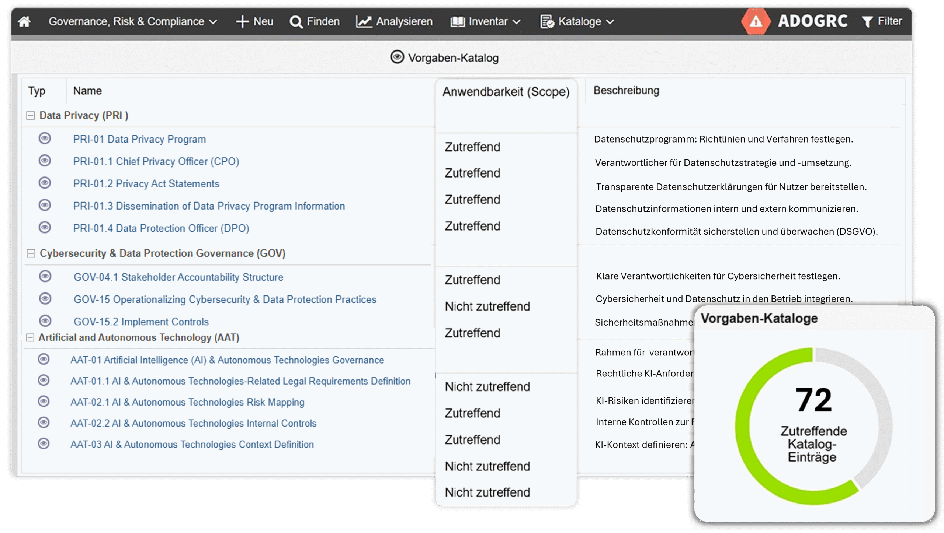This screenshot has width=944, height=533.
Task: Click the eye icon for PRI-01.4
Action: click(x=45, y=228)
